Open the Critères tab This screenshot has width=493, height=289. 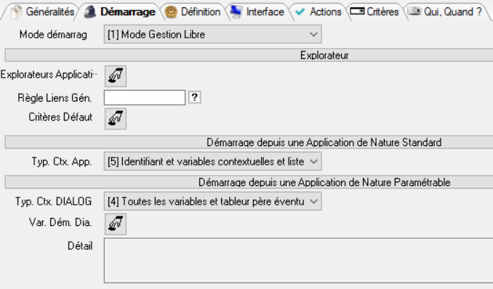[x=375, y=12]
